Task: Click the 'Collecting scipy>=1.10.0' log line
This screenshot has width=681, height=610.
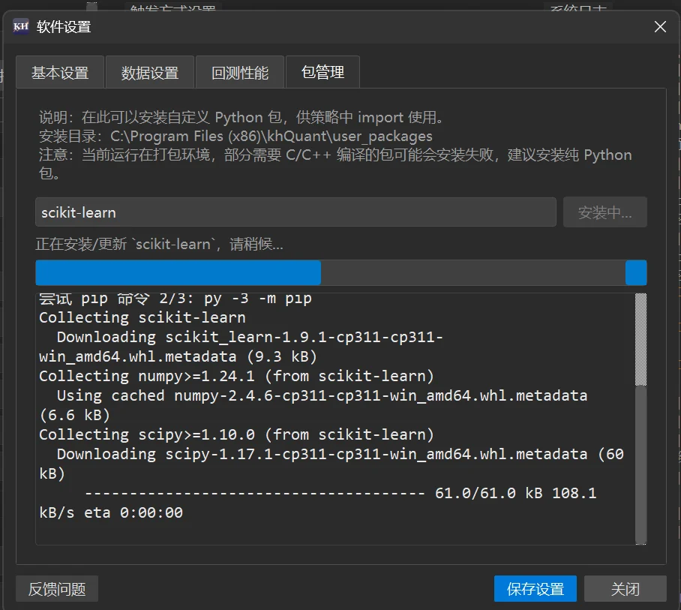Action: click(237, 434)
